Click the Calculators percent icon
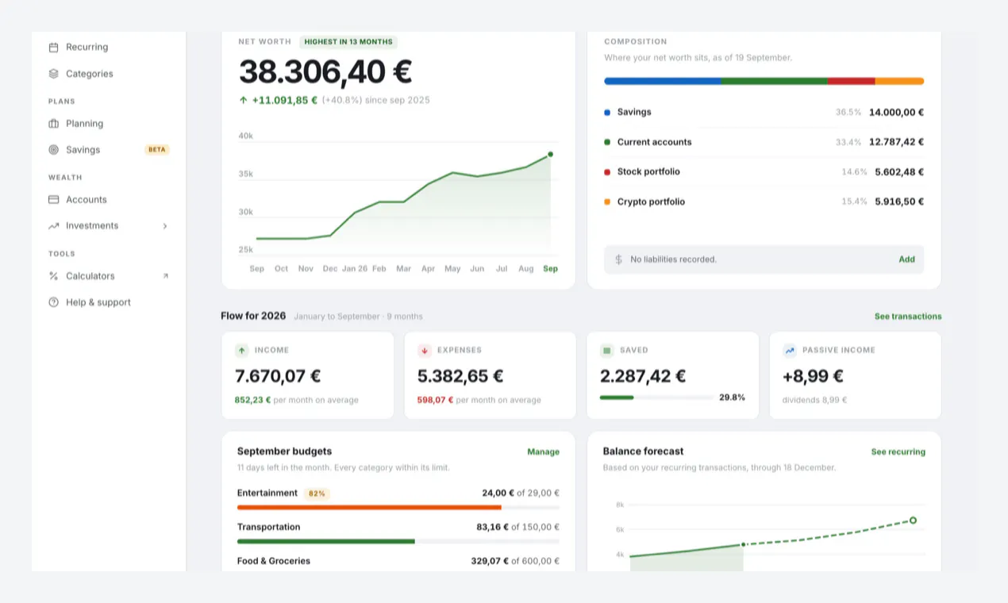Screen dimensions: 1008x603 coord(53,276)
